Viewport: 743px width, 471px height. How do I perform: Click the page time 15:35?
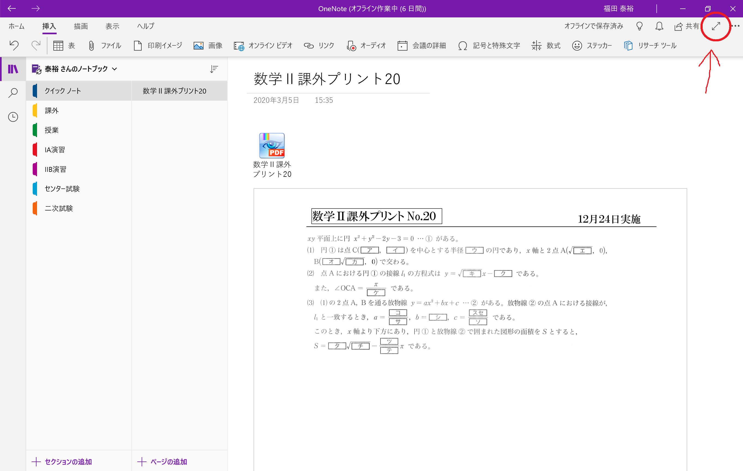coord(324,100)
